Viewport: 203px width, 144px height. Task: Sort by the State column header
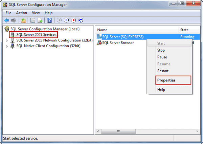pyautogui.click(x=189, y=30)
